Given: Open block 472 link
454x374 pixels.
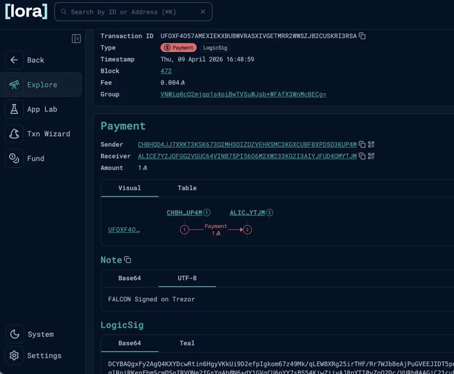Looking at the screenshot, I should [x=166, y=71].
